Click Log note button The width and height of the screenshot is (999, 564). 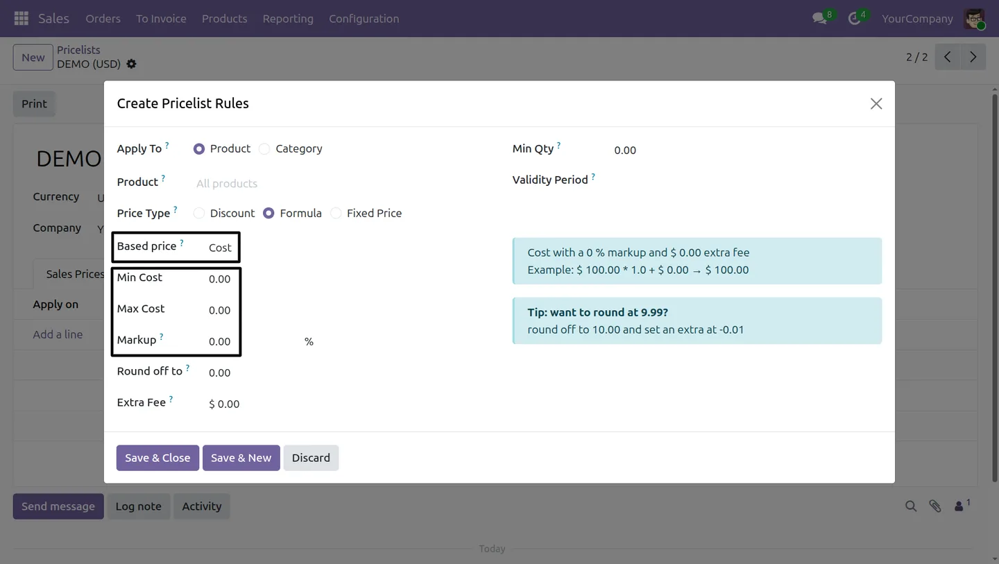(x=138, y=506)
